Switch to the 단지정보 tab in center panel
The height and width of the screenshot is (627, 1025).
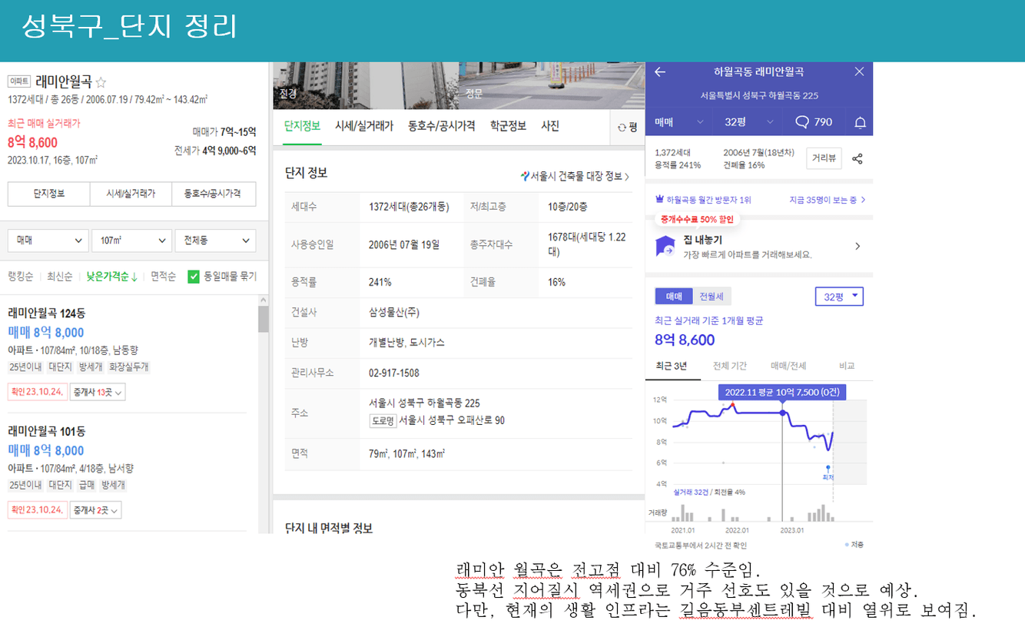302,126
